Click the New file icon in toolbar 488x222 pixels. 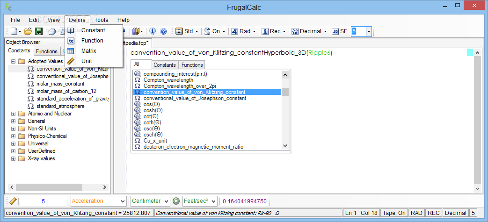click(x=14, y=31)
